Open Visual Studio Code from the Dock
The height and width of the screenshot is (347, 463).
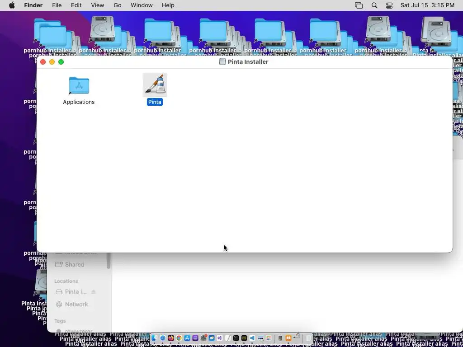coord(252,338)
